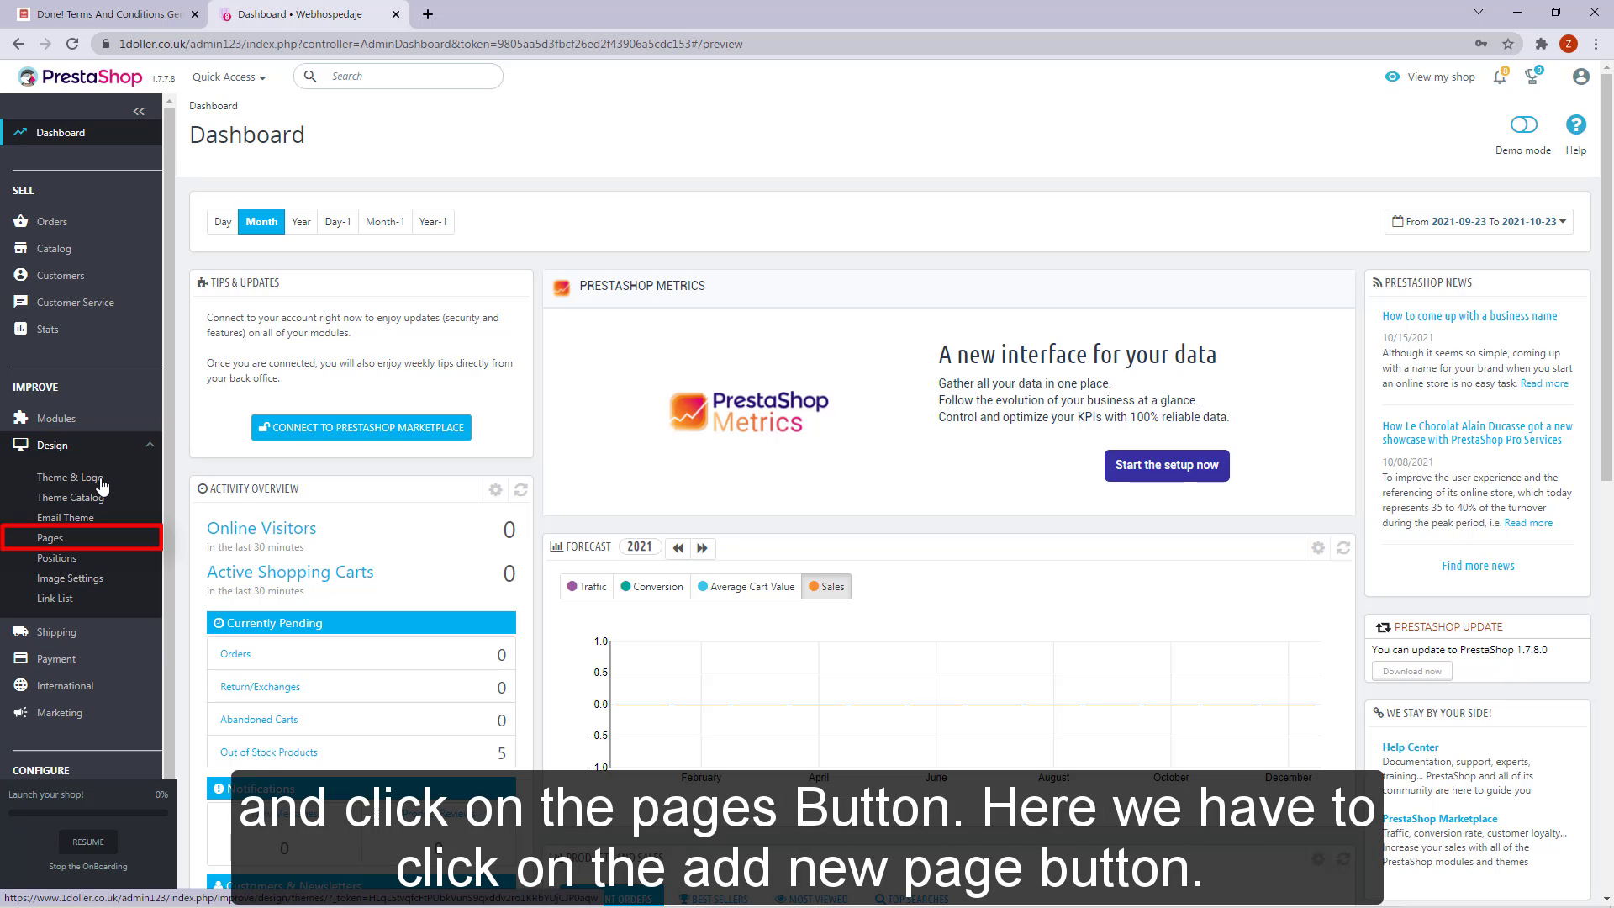
Task: Open Quick Access dropdown
Action: pos(229,77)
